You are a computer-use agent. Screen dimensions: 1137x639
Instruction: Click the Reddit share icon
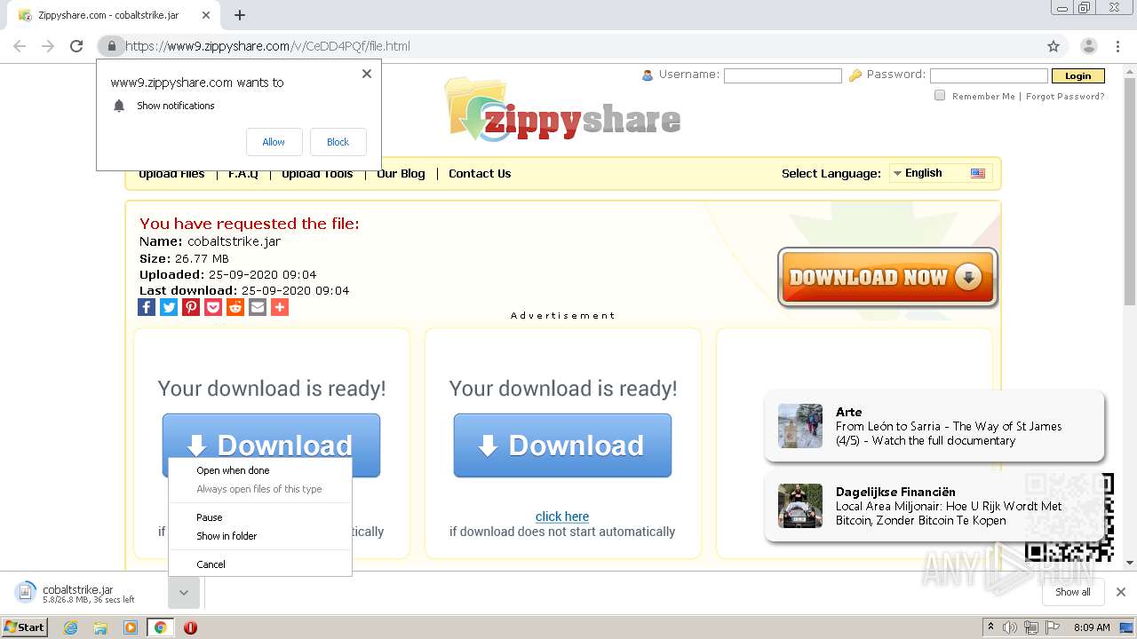(x=235, y=307)
